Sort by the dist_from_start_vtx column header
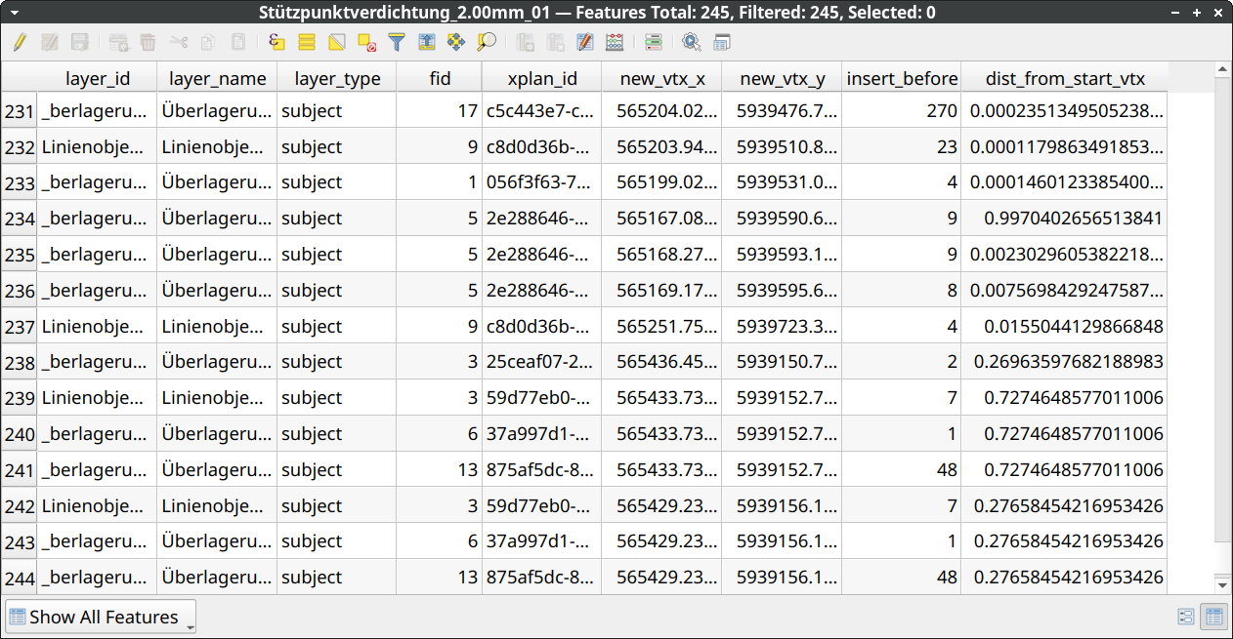This screenshot has width=1233, height=639. [x=1064, y=78]
